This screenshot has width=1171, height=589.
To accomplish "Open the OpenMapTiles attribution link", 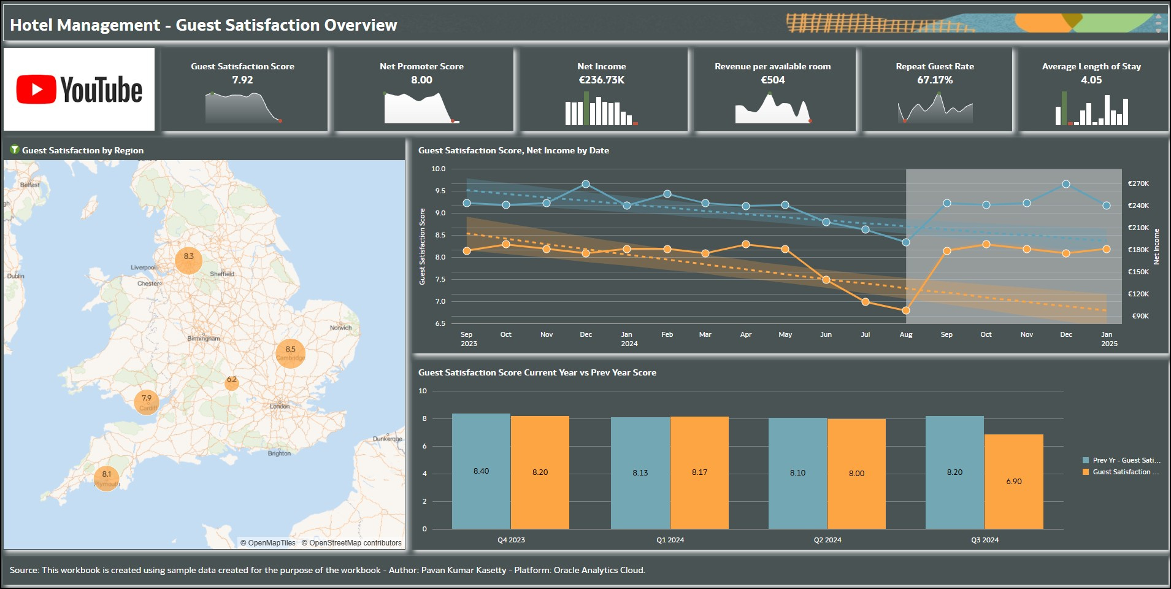I will coord(267,543).
